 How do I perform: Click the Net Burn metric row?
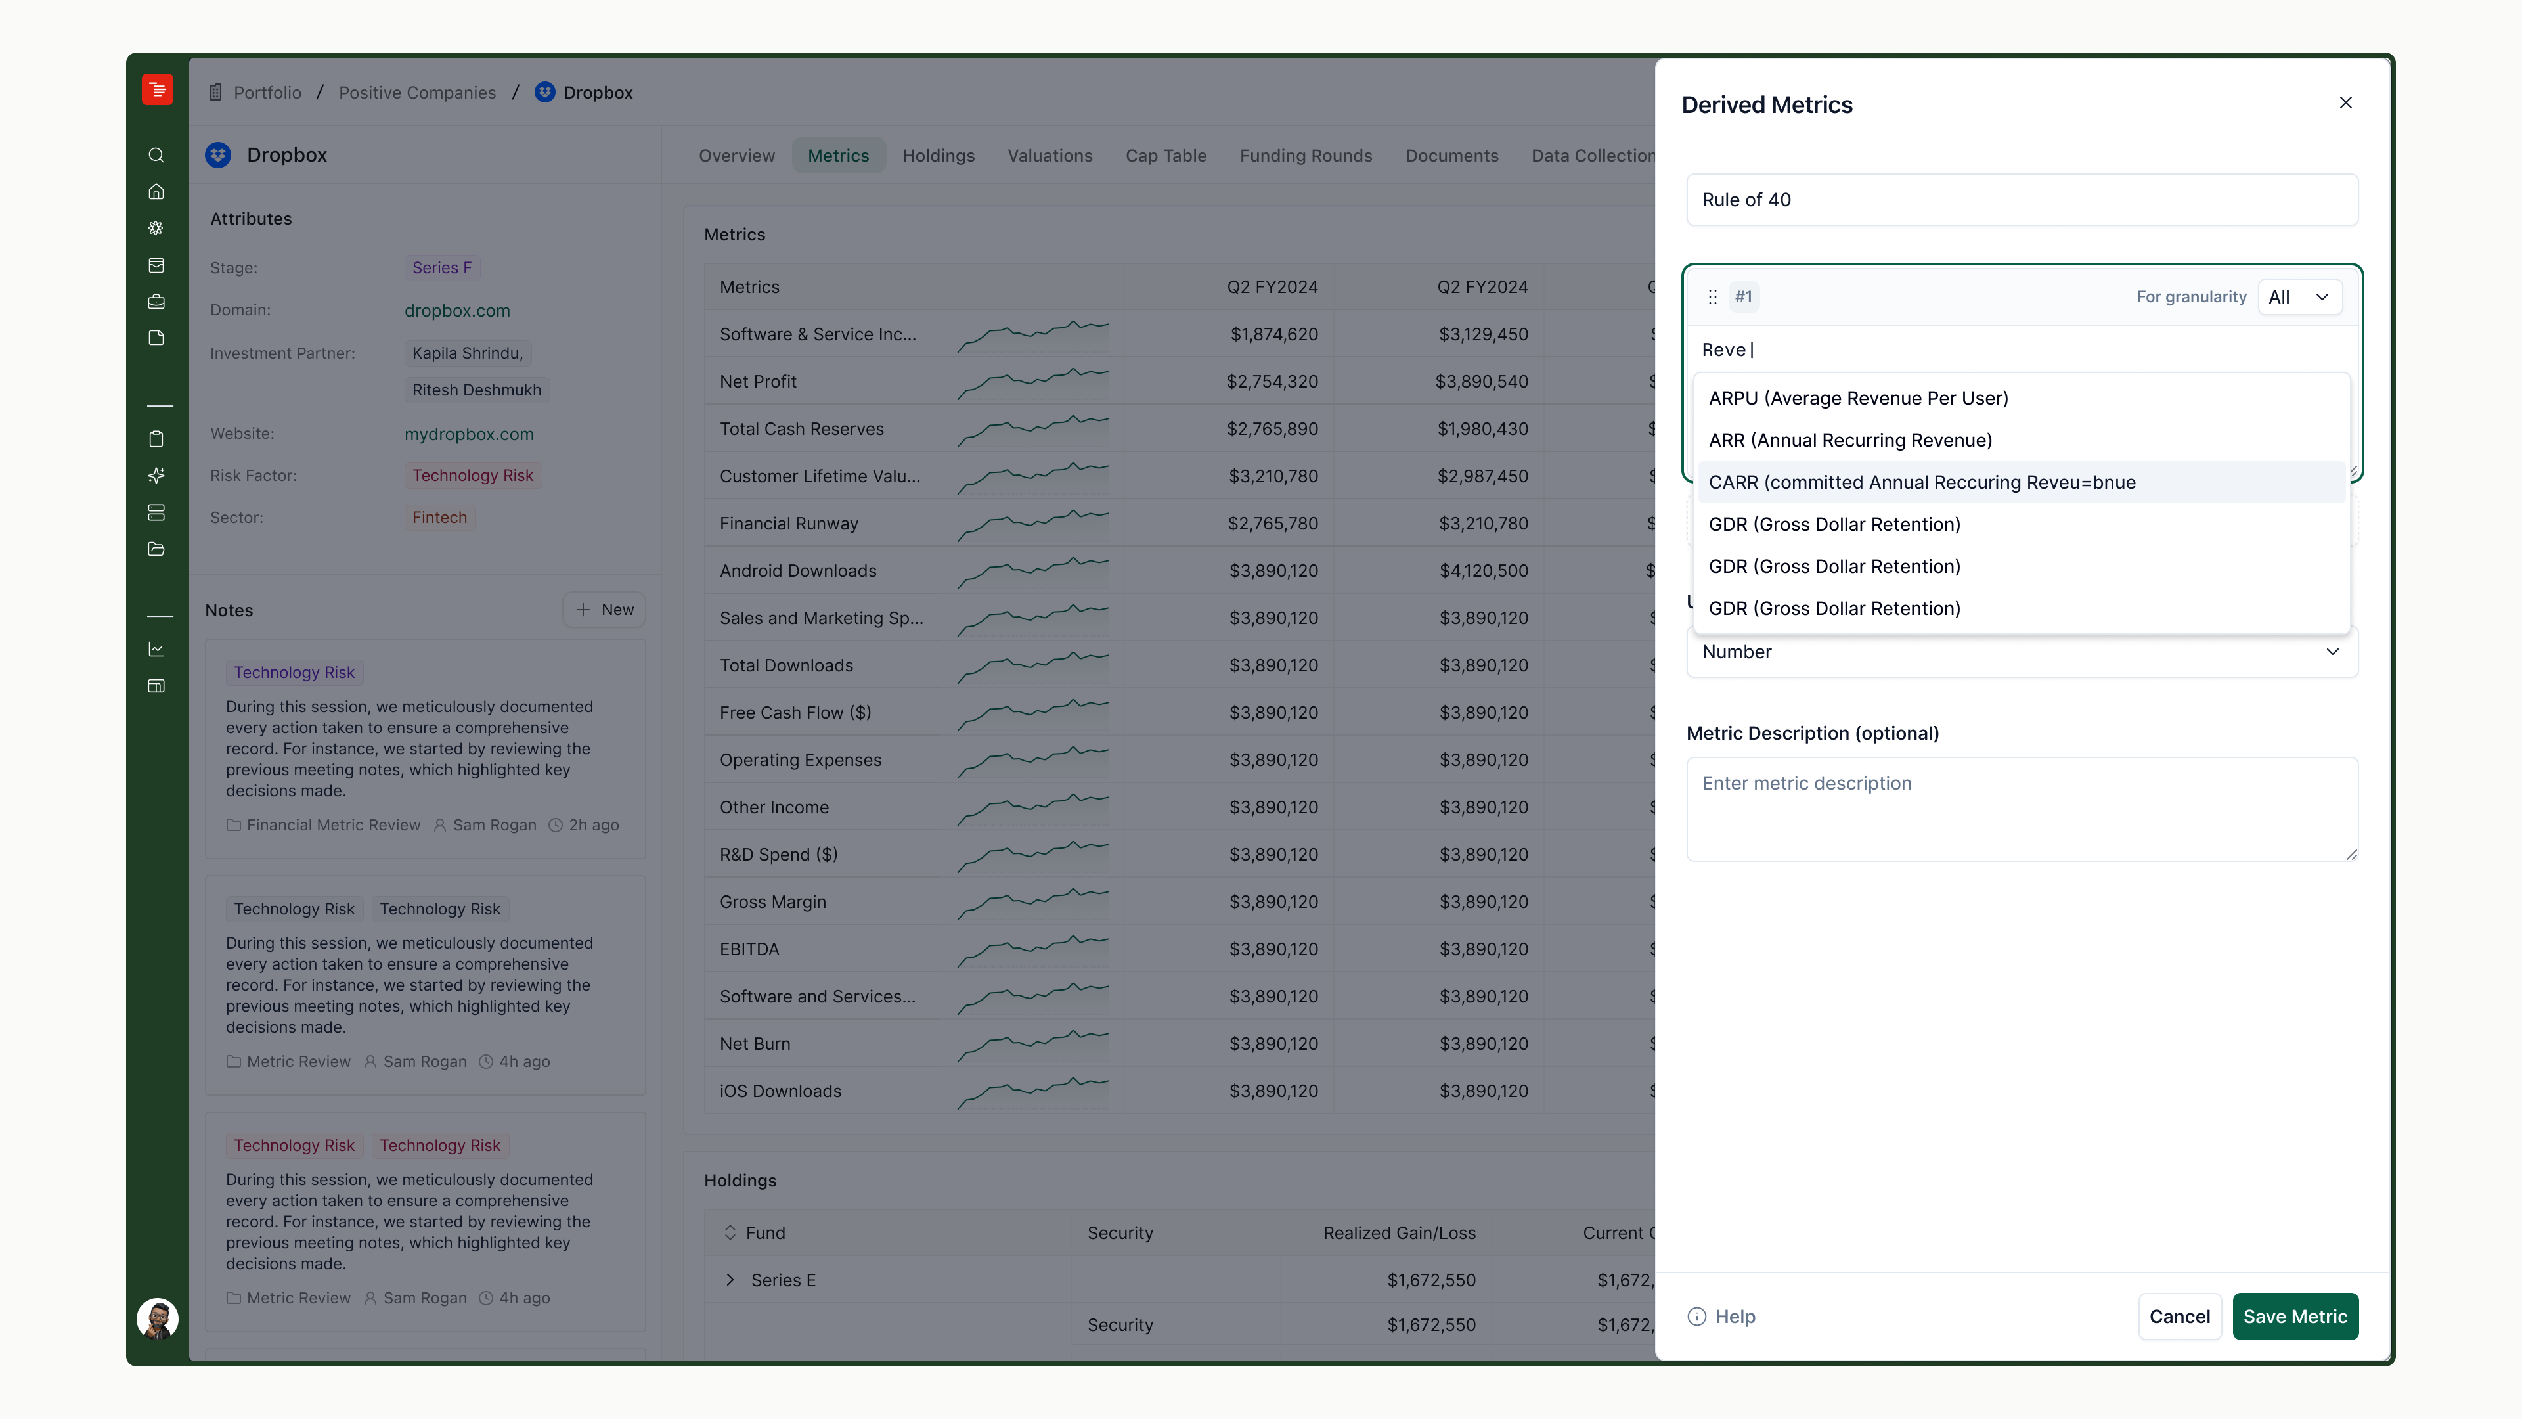[x=1180, y=1044]
